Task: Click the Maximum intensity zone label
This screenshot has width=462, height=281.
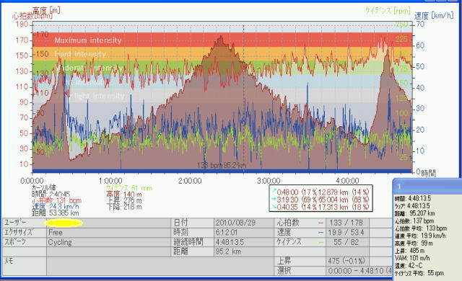Action: coord(88,40)
